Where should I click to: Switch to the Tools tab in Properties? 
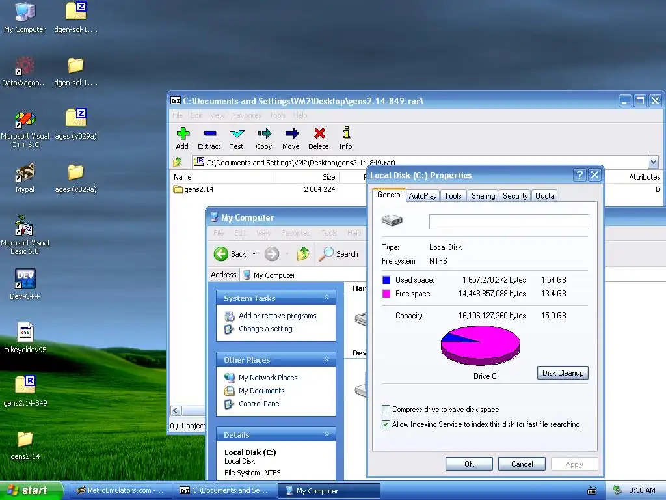453,195
